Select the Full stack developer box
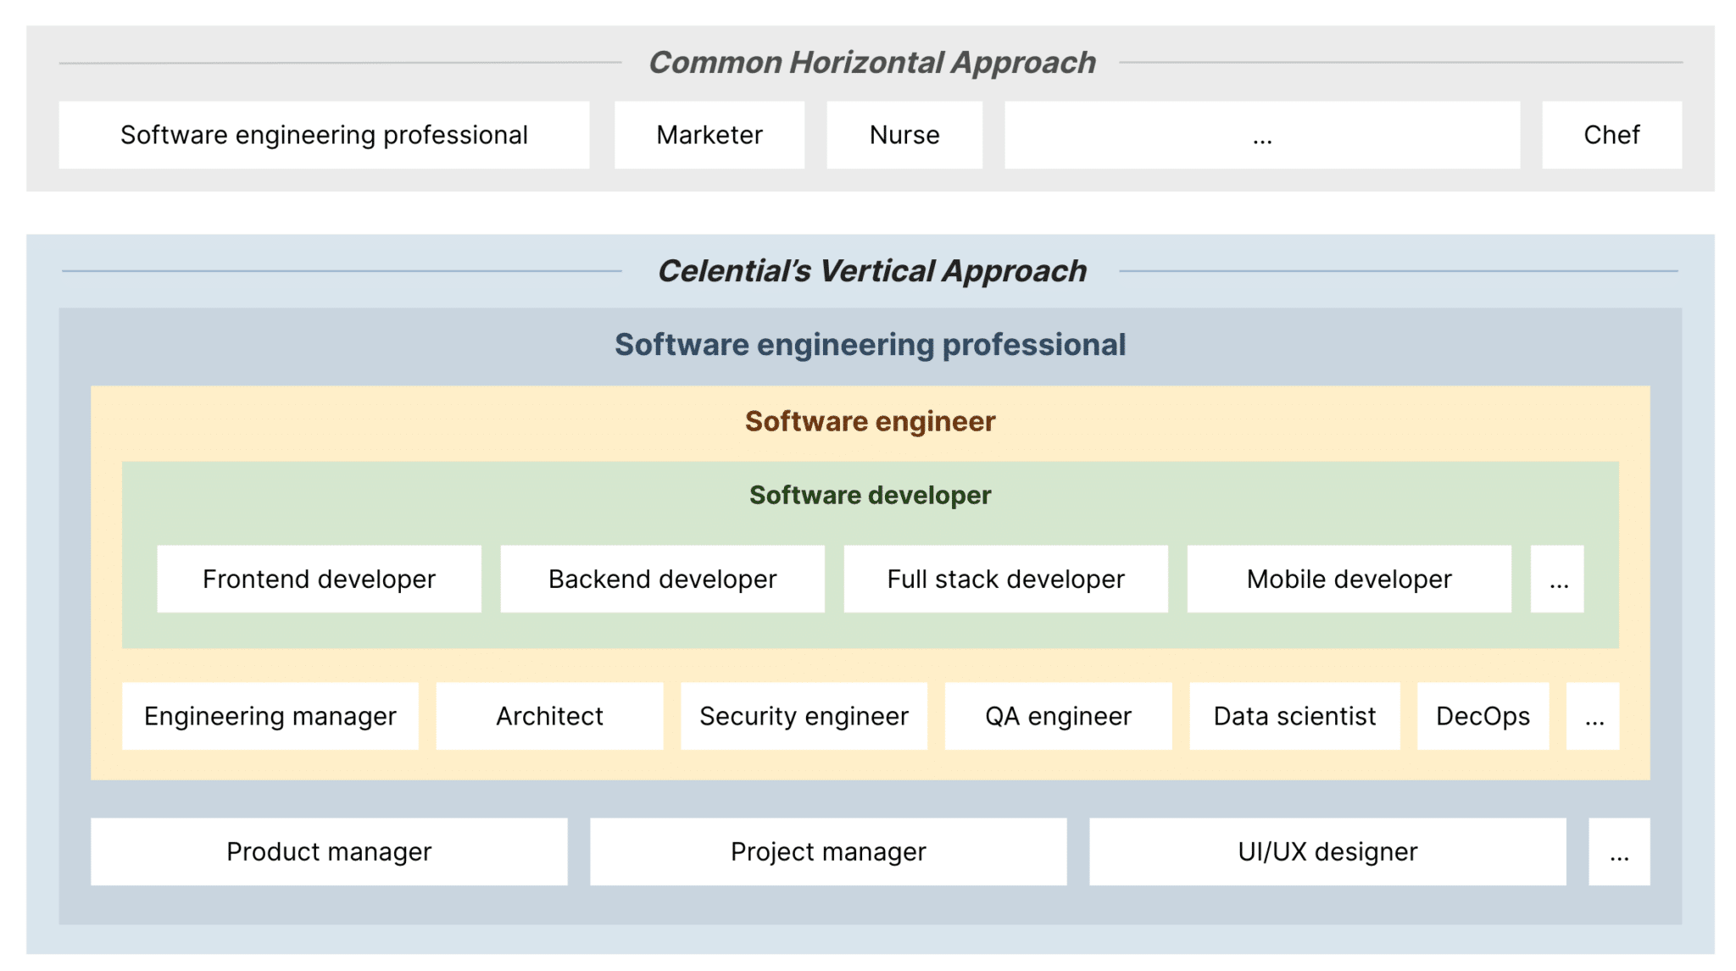Screen dimensions: 1736x971 tap(1005, 579)
